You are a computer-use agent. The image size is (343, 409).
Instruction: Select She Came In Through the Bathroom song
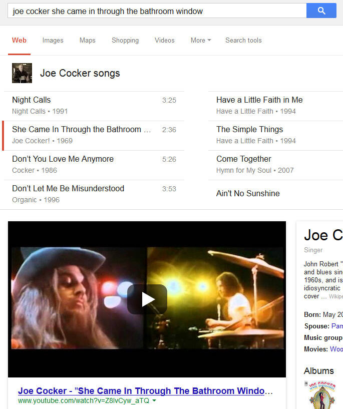pyautogui.click(x=94, y=135)
